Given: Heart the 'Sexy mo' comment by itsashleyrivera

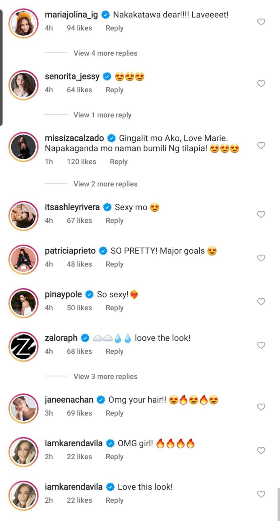Looking at the screenshot, I should 261,214.
